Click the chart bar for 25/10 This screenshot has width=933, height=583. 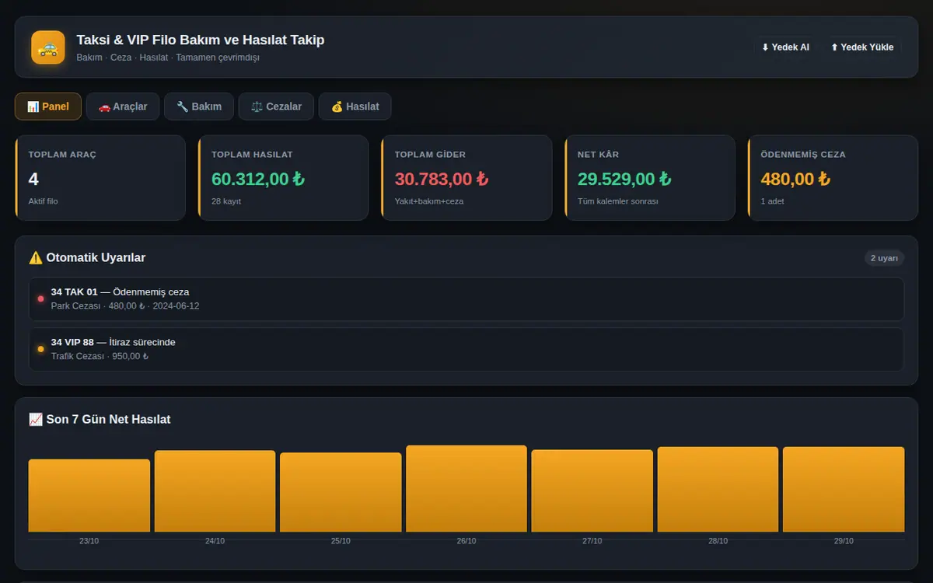[x=341, y=493]
